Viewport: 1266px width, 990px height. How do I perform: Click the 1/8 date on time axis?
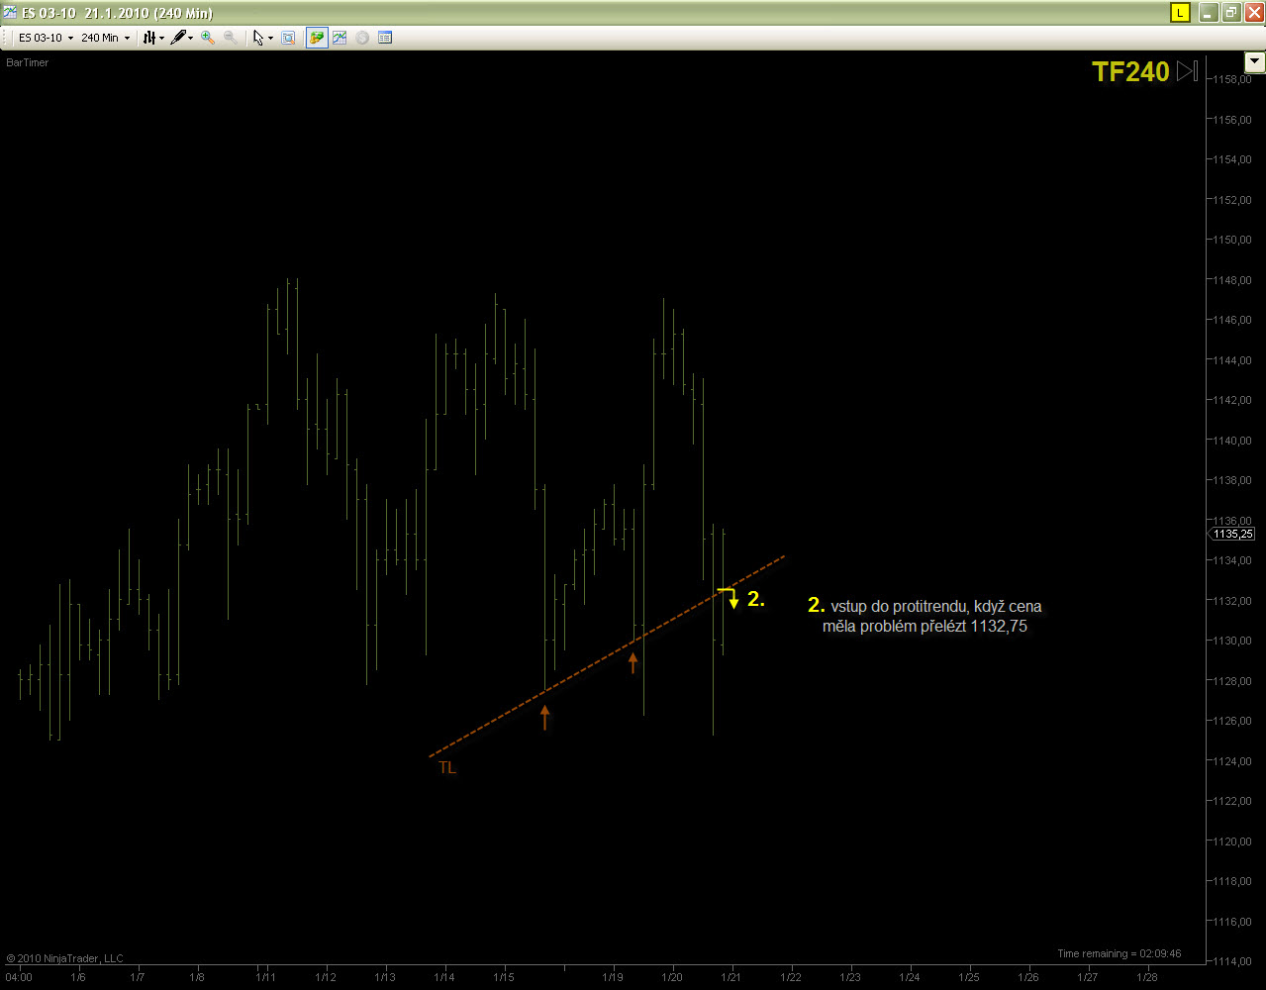click(197, 977)
